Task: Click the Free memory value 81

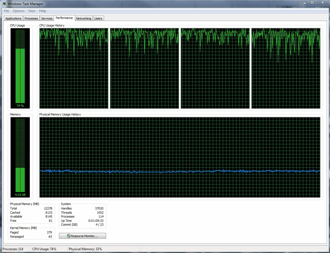Action: (x=51, y=221)
